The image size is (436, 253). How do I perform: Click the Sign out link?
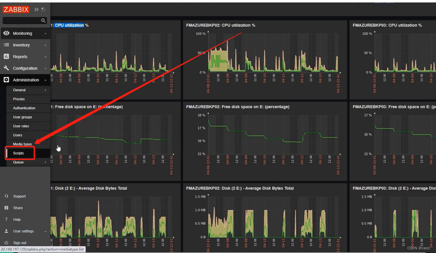20,243
